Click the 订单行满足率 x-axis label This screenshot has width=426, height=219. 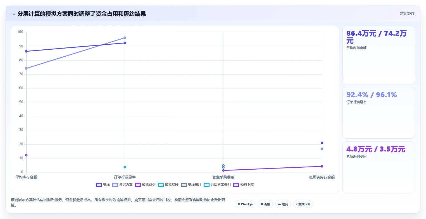tap(125, 177)
